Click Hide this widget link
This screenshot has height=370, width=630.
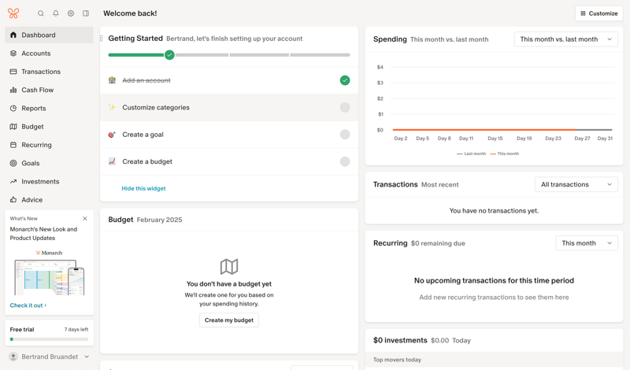click(143, 188)
